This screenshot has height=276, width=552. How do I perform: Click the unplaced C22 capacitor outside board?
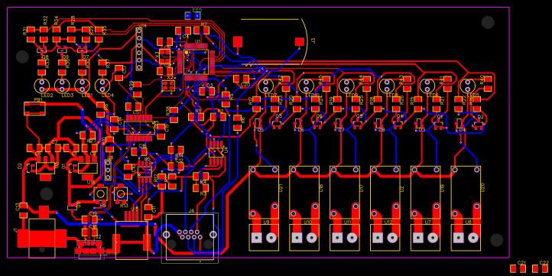tap(540, 268)
